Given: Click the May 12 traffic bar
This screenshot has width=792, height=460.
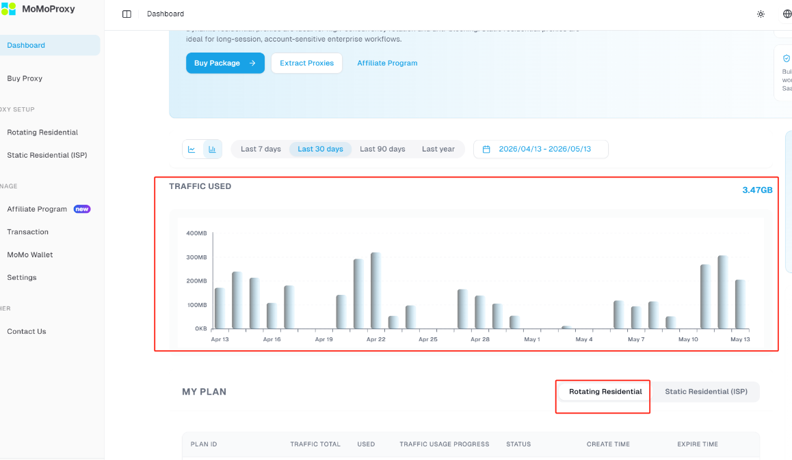Looking at the screenshot, I should click(x=723, y=292).
